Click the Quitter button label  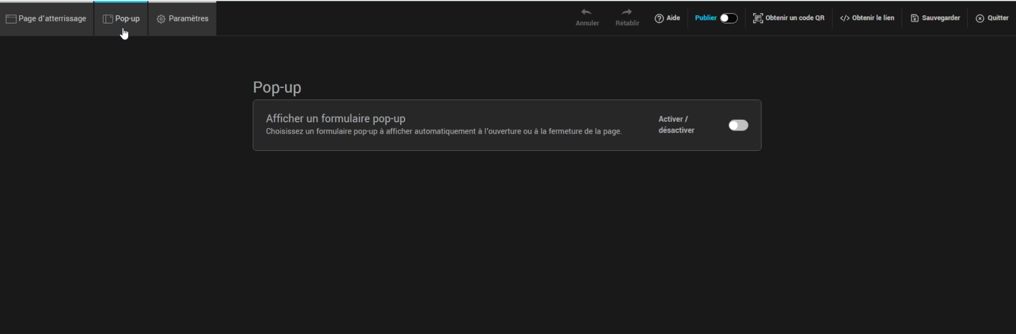[998, 18]
